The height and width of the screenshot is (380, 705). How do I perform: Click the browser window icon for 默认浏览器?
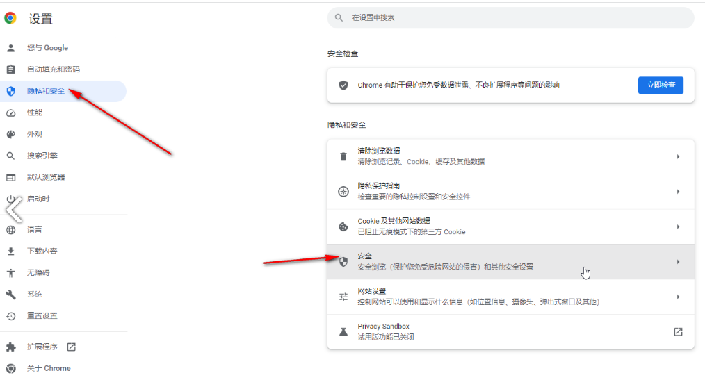coord(11,177)
